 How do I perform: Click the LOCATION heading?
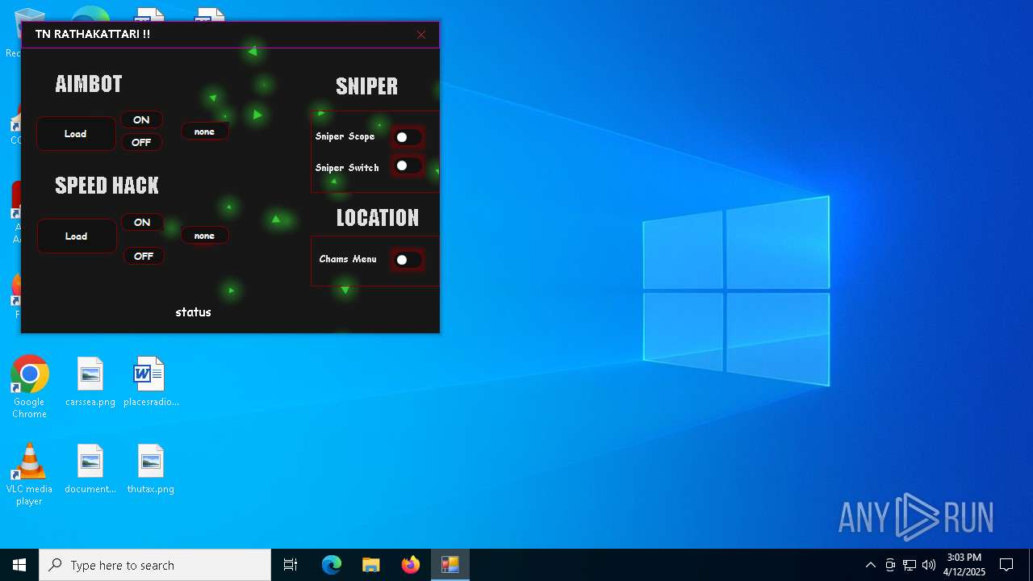coord(378,218)
